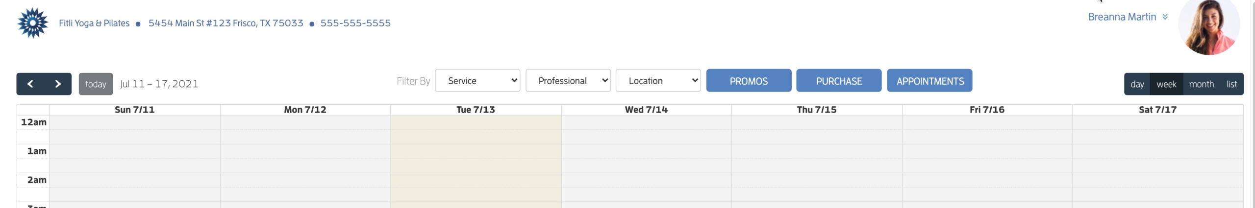This screenshot has height=208, width=1255.
Task: Switch to month view
Action: click(1201, 84)
